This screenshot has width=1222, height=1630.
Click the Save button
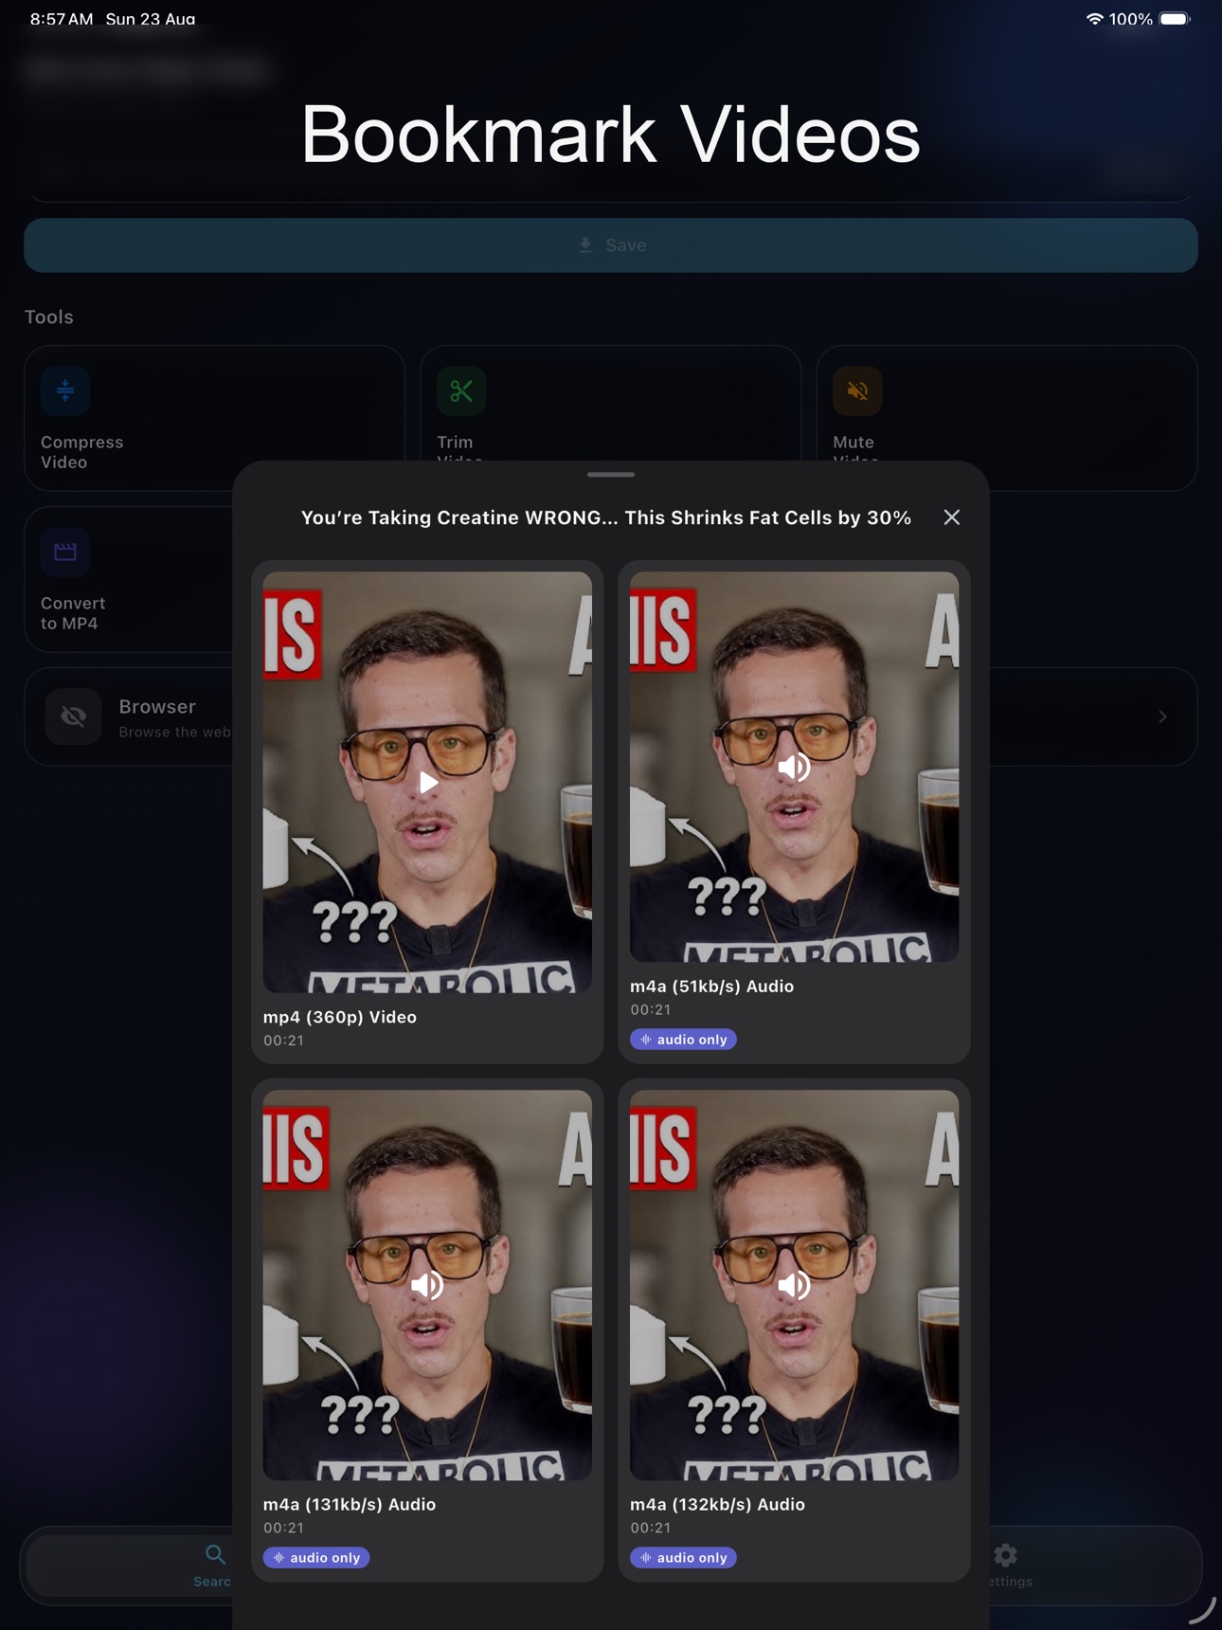(611, 245)
